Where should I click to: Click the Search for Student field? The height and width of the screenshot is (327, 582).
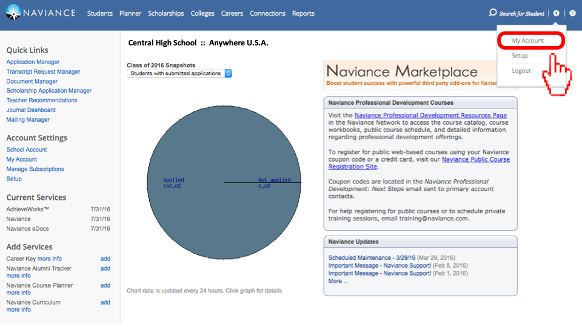521,14
